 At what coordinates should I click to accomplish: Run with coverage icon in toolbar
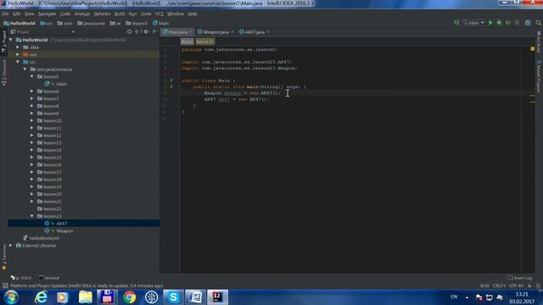[x=508, y=23]
